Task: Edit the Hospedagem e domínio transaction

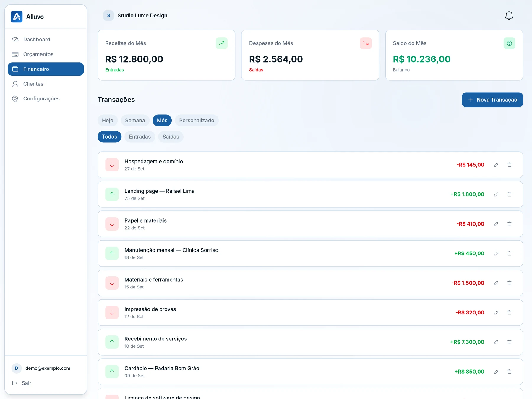Action: coord(496,165)
